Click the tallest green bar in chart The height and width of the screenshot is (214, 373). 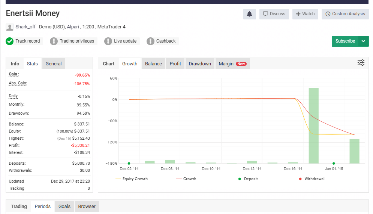(313, 125)
